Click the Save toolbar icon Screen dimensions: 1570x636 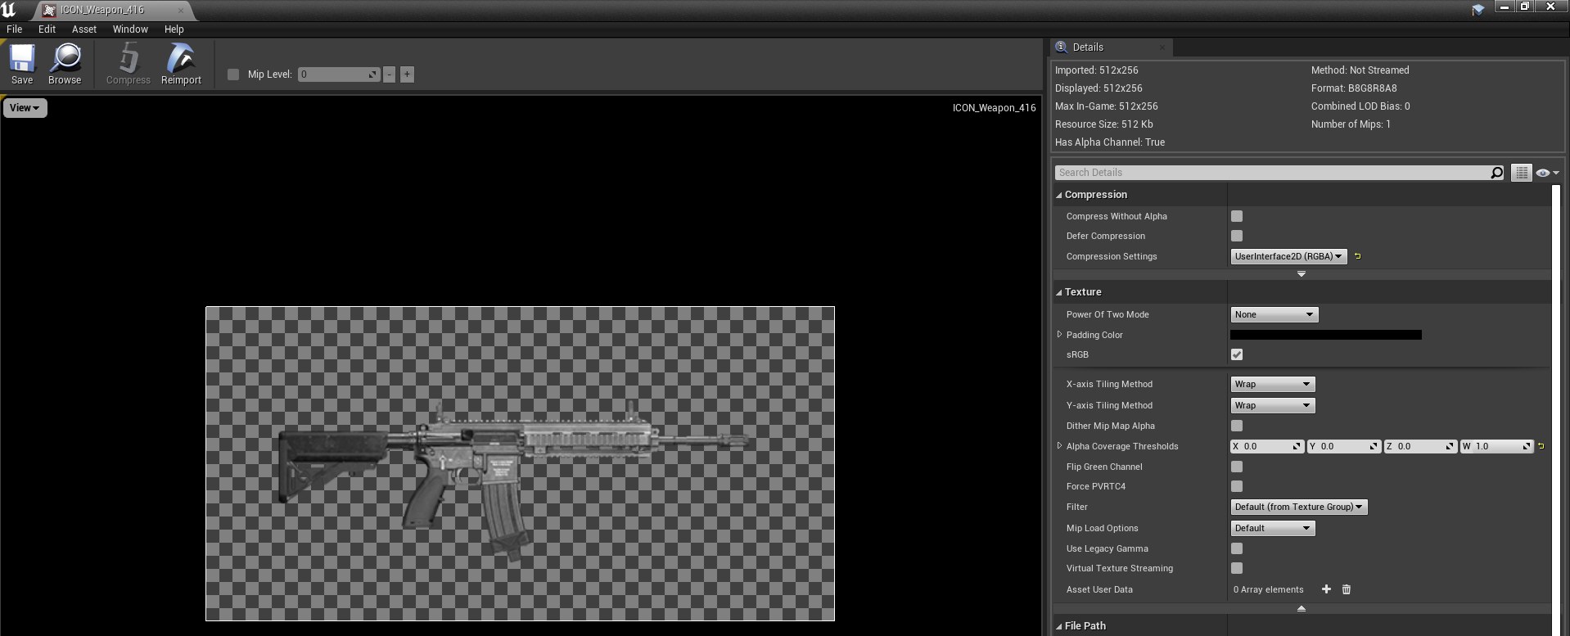point(22,64)
